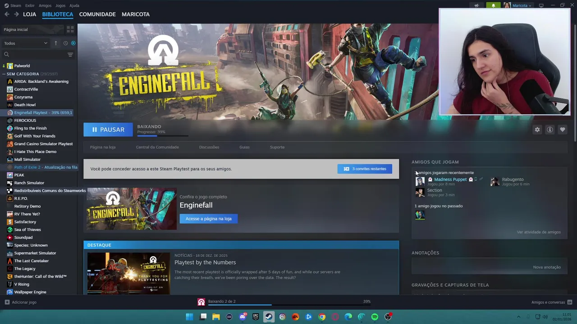Screen dimensions: 577x324
Task: Open the MARICOTA profile tab
Action: click(136, 14)
